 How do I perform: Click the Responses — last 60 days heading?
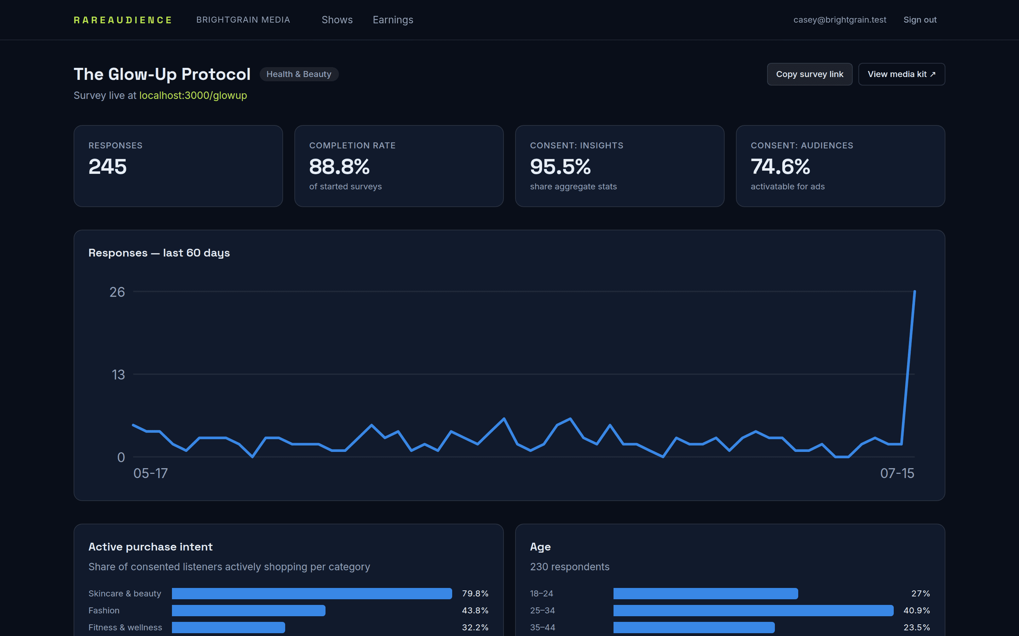(159, 253)
